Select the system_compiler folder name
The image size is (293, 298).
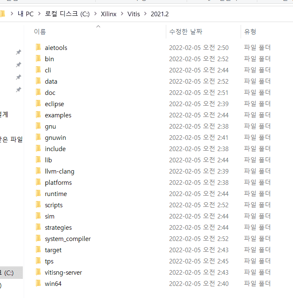(x=68, y=239)
